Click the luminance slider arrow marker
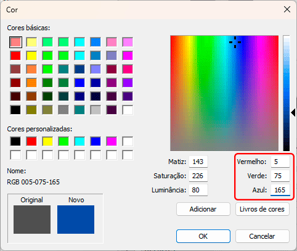297x251 pixels. [x=293, y=112]
